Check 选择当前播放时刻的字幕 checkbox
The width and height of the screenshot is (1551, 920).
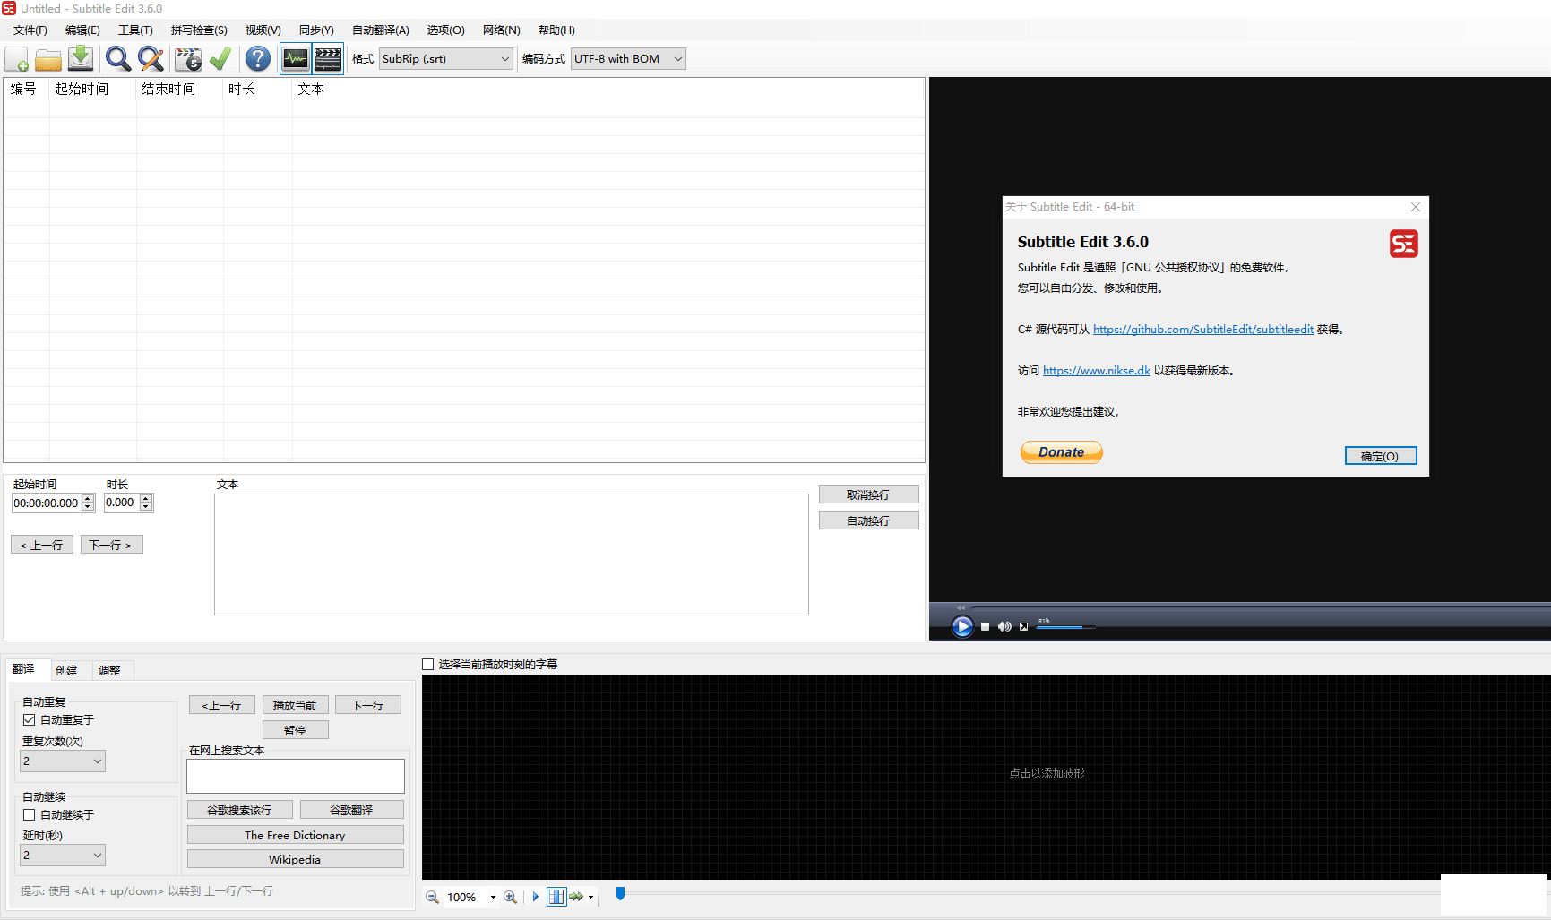[428, 664]
